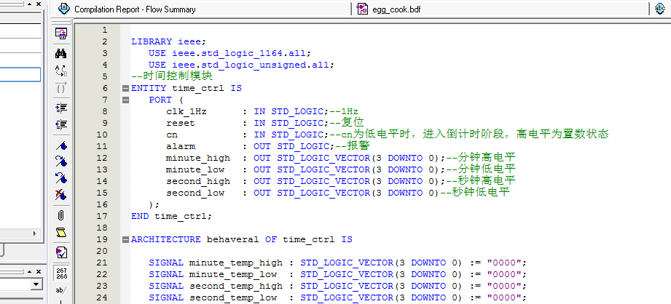Image resolution: width=671 pixels, height=304 pixels.
Task: Click the detach window icon in editor toolbar
Action: (61, 33)
